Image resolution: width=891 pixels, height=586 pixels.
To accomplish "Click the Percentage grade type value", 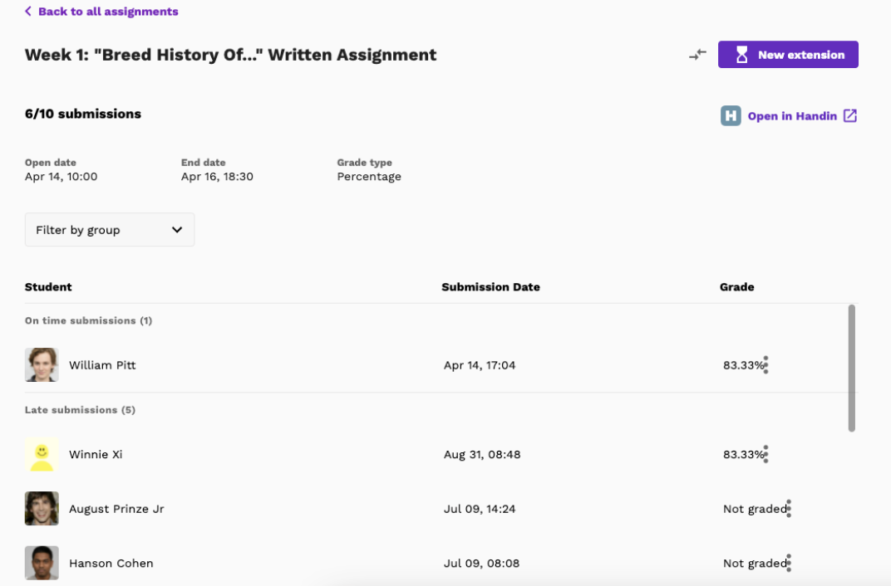I will (369, 177).
